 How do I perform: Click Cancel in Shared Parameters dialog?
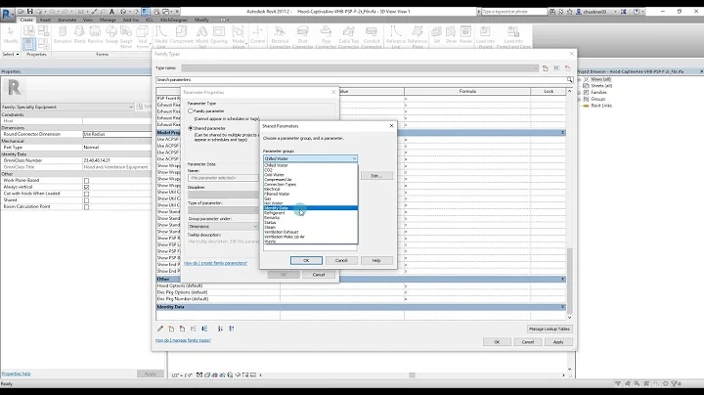[x=341, y=260]
